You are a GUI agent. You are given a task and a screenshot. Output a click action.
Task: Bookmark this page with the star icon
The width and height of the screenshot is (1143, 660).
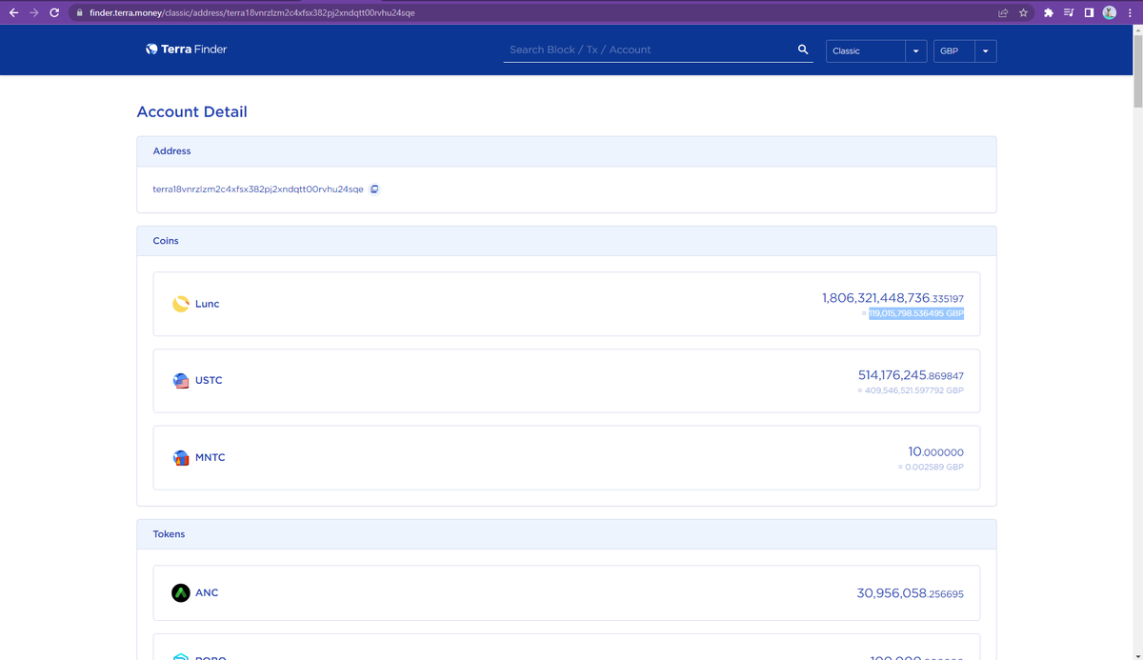(1023, 13)
